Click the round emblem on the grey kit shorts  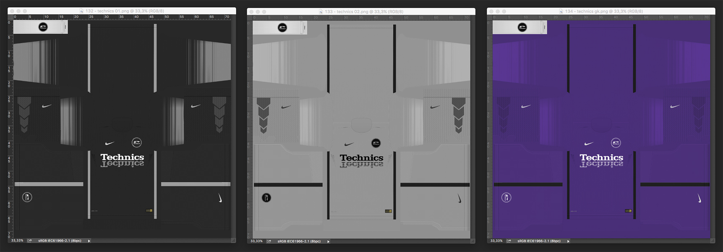[x=266, y=197]
